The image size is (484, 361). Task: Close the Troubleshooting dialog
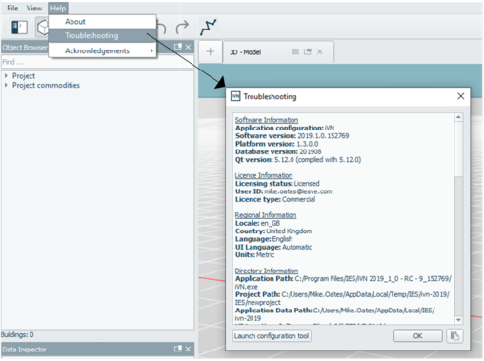tap(461, 96)
